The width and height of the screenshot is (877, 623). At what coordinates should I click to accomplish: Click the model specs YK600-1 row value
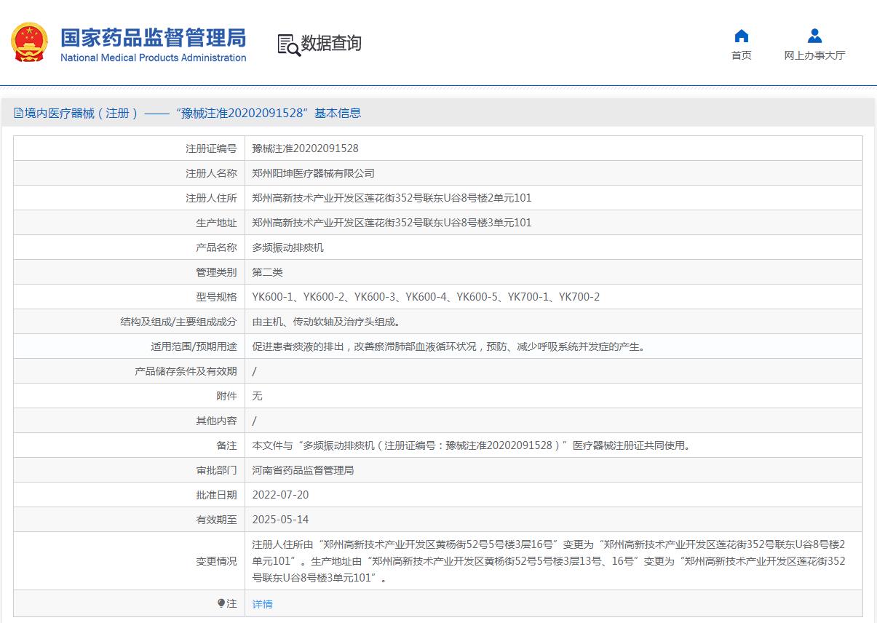(426, 297)
